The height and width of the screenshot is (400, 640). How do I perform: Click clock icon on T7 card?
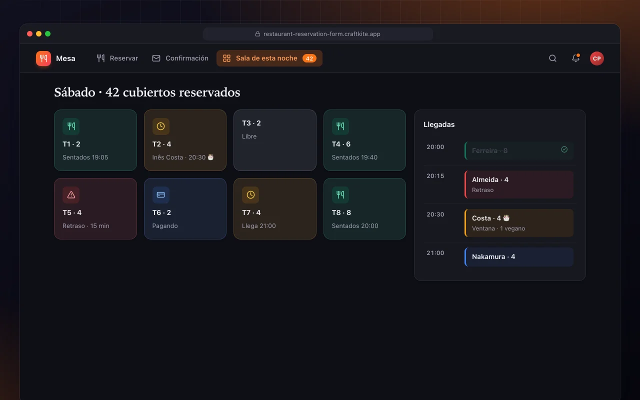250,195
